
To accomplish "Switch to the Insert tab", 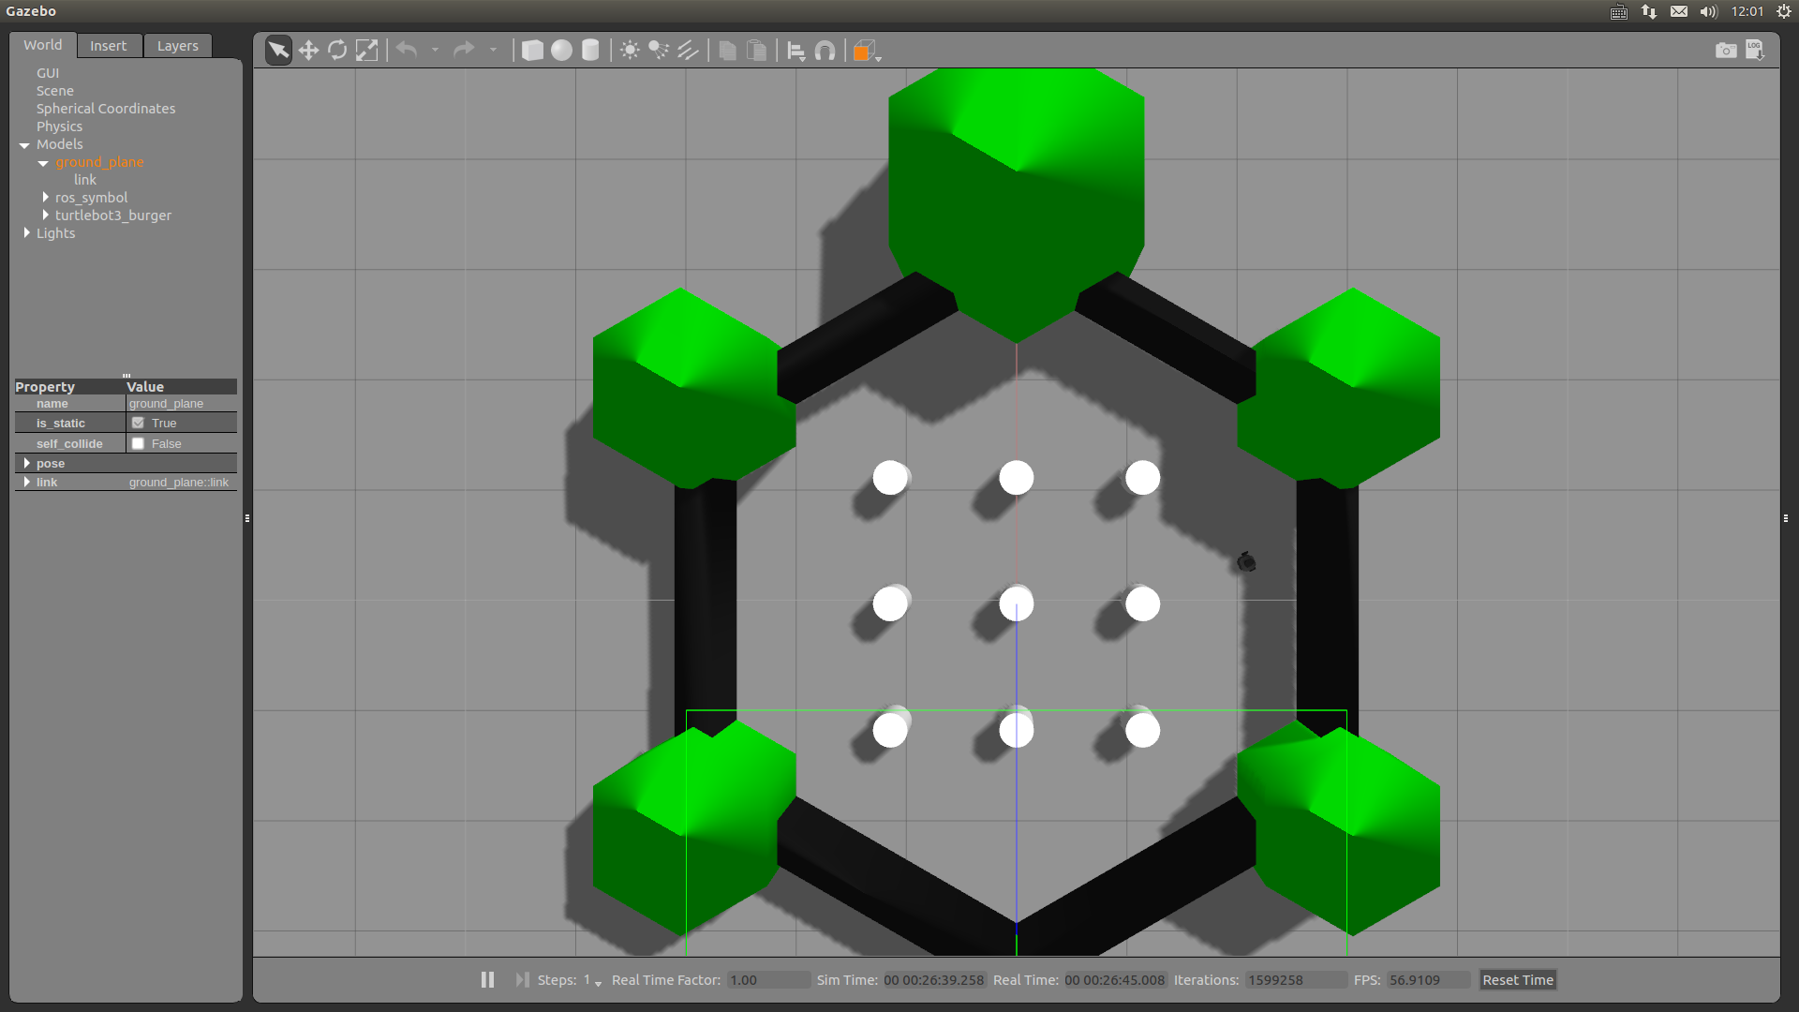I will pos(109,45).
